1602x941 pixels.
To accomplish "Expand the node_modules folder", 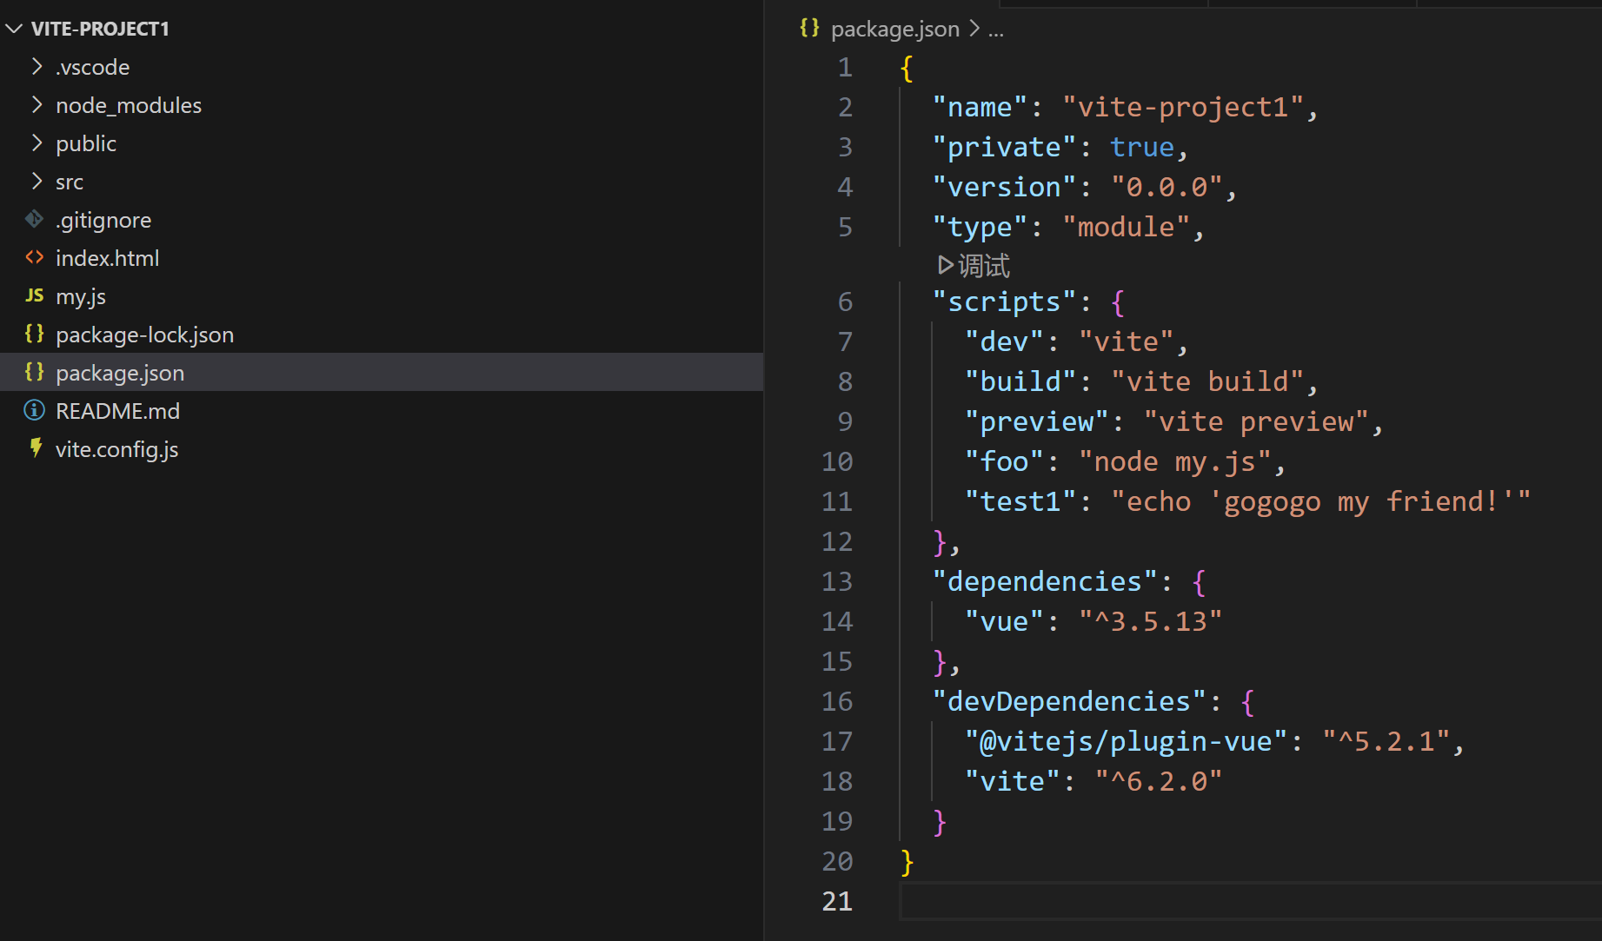I will click(36, 104).
